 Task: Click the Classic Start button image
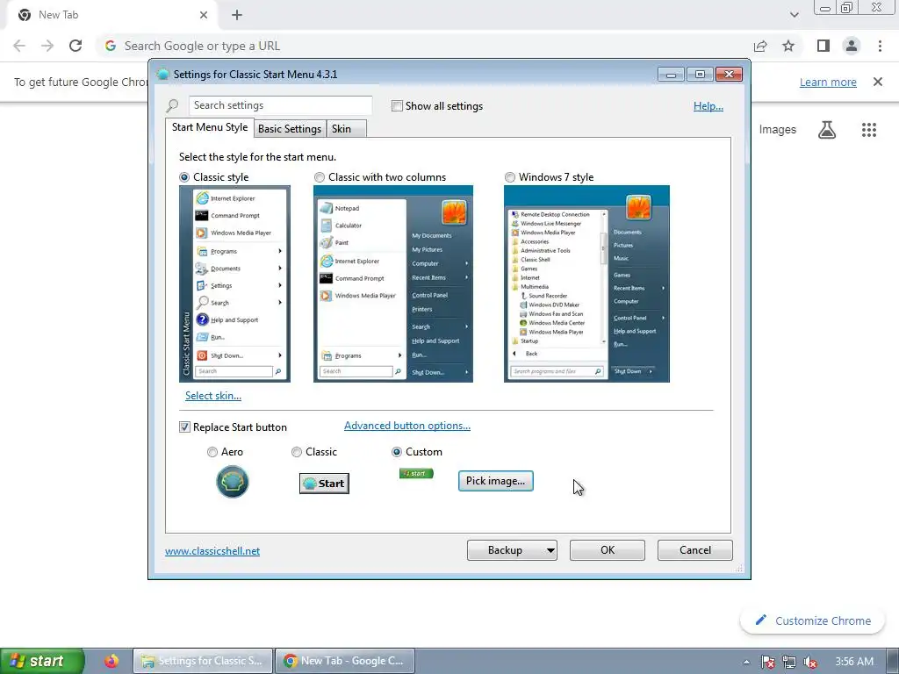[x=325, y=484]
